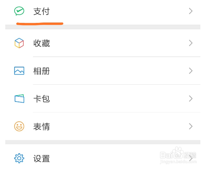Viewport: 209px width, 169px height.
Task: Click the chevron arrow beside 卡包
Action: point(191,99)
